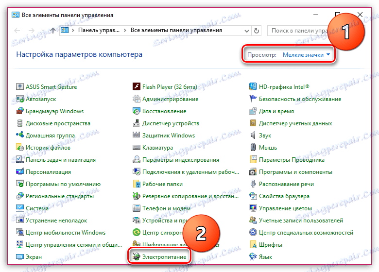The image size is (379, 272).
Task: Open the Центр управления сетями и общи... link
Action: point(74,245)
